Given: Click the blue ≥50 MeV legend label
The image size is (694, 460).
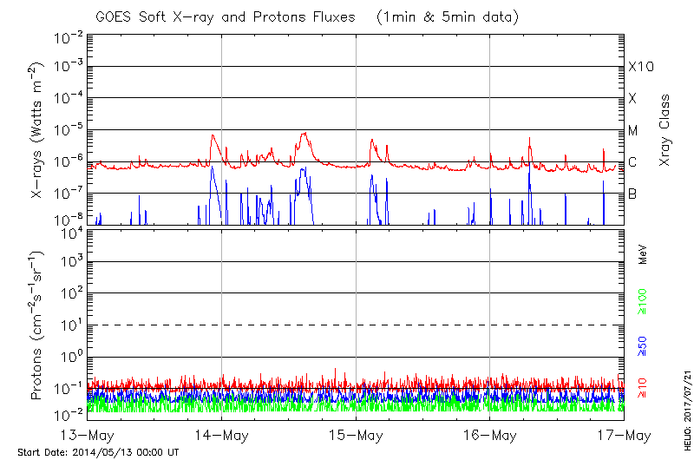Looking at the screenshot, I should click(643, 346).
